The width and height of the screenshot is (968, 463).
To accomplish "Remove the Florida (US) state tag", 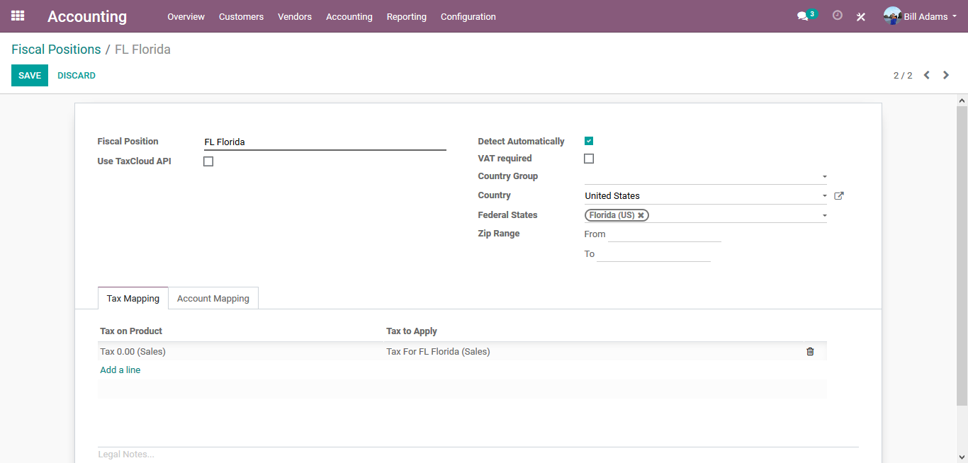I will tap(641, 215).
